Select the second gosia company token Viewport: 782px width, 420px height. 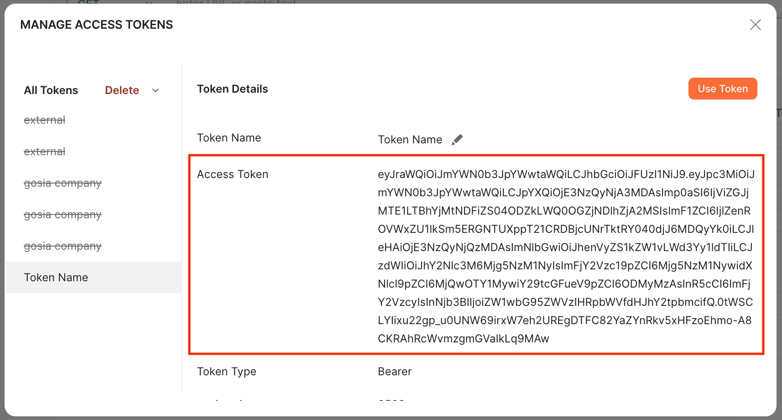coord(63,215)
